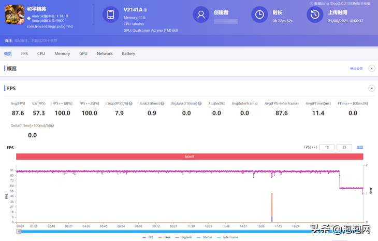
Task: Click the duration text 0h 22m 52s
Action: (283, 21)
